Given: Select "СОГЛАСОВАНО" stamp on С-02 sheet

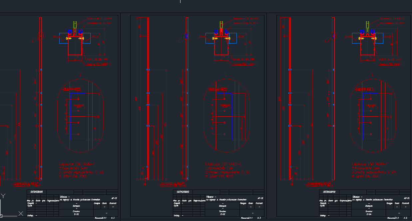Looking at the screenshot, I should coord(36,192).
